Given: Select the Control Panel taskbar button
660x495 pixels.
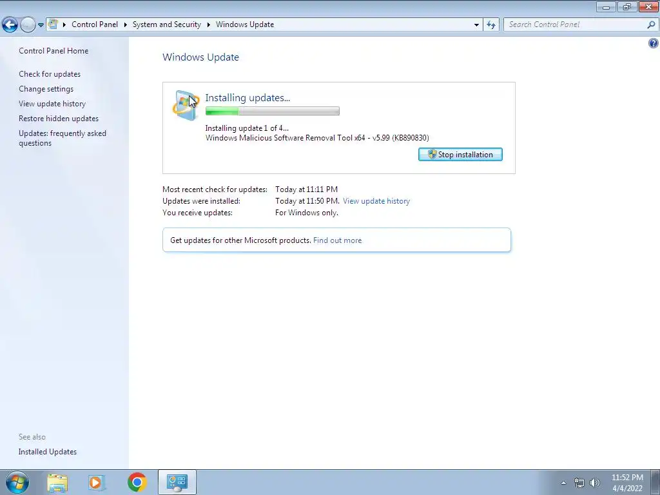Looking at the screenshot, I should (177, 482).
